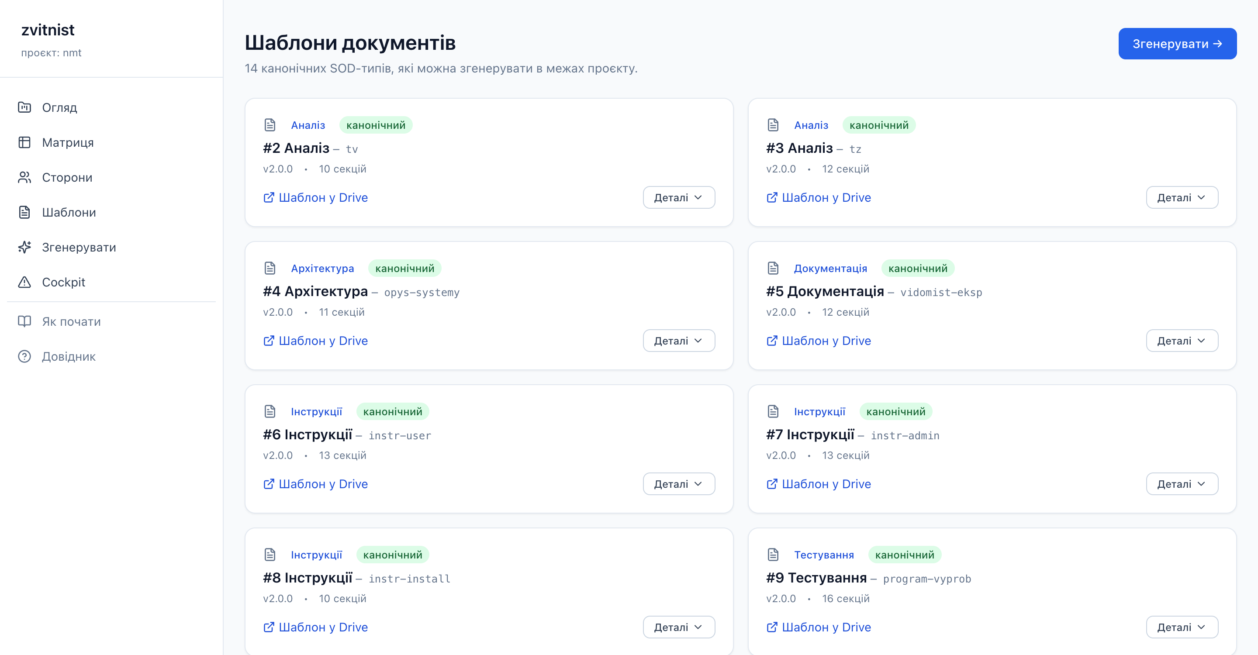The image size is (1258, 655).
Task: Click the Документація category label
Action: coord(830,269)
